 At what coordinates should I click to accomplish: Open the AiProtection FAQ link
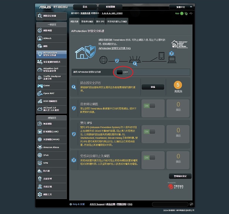(x=114, y=48)
